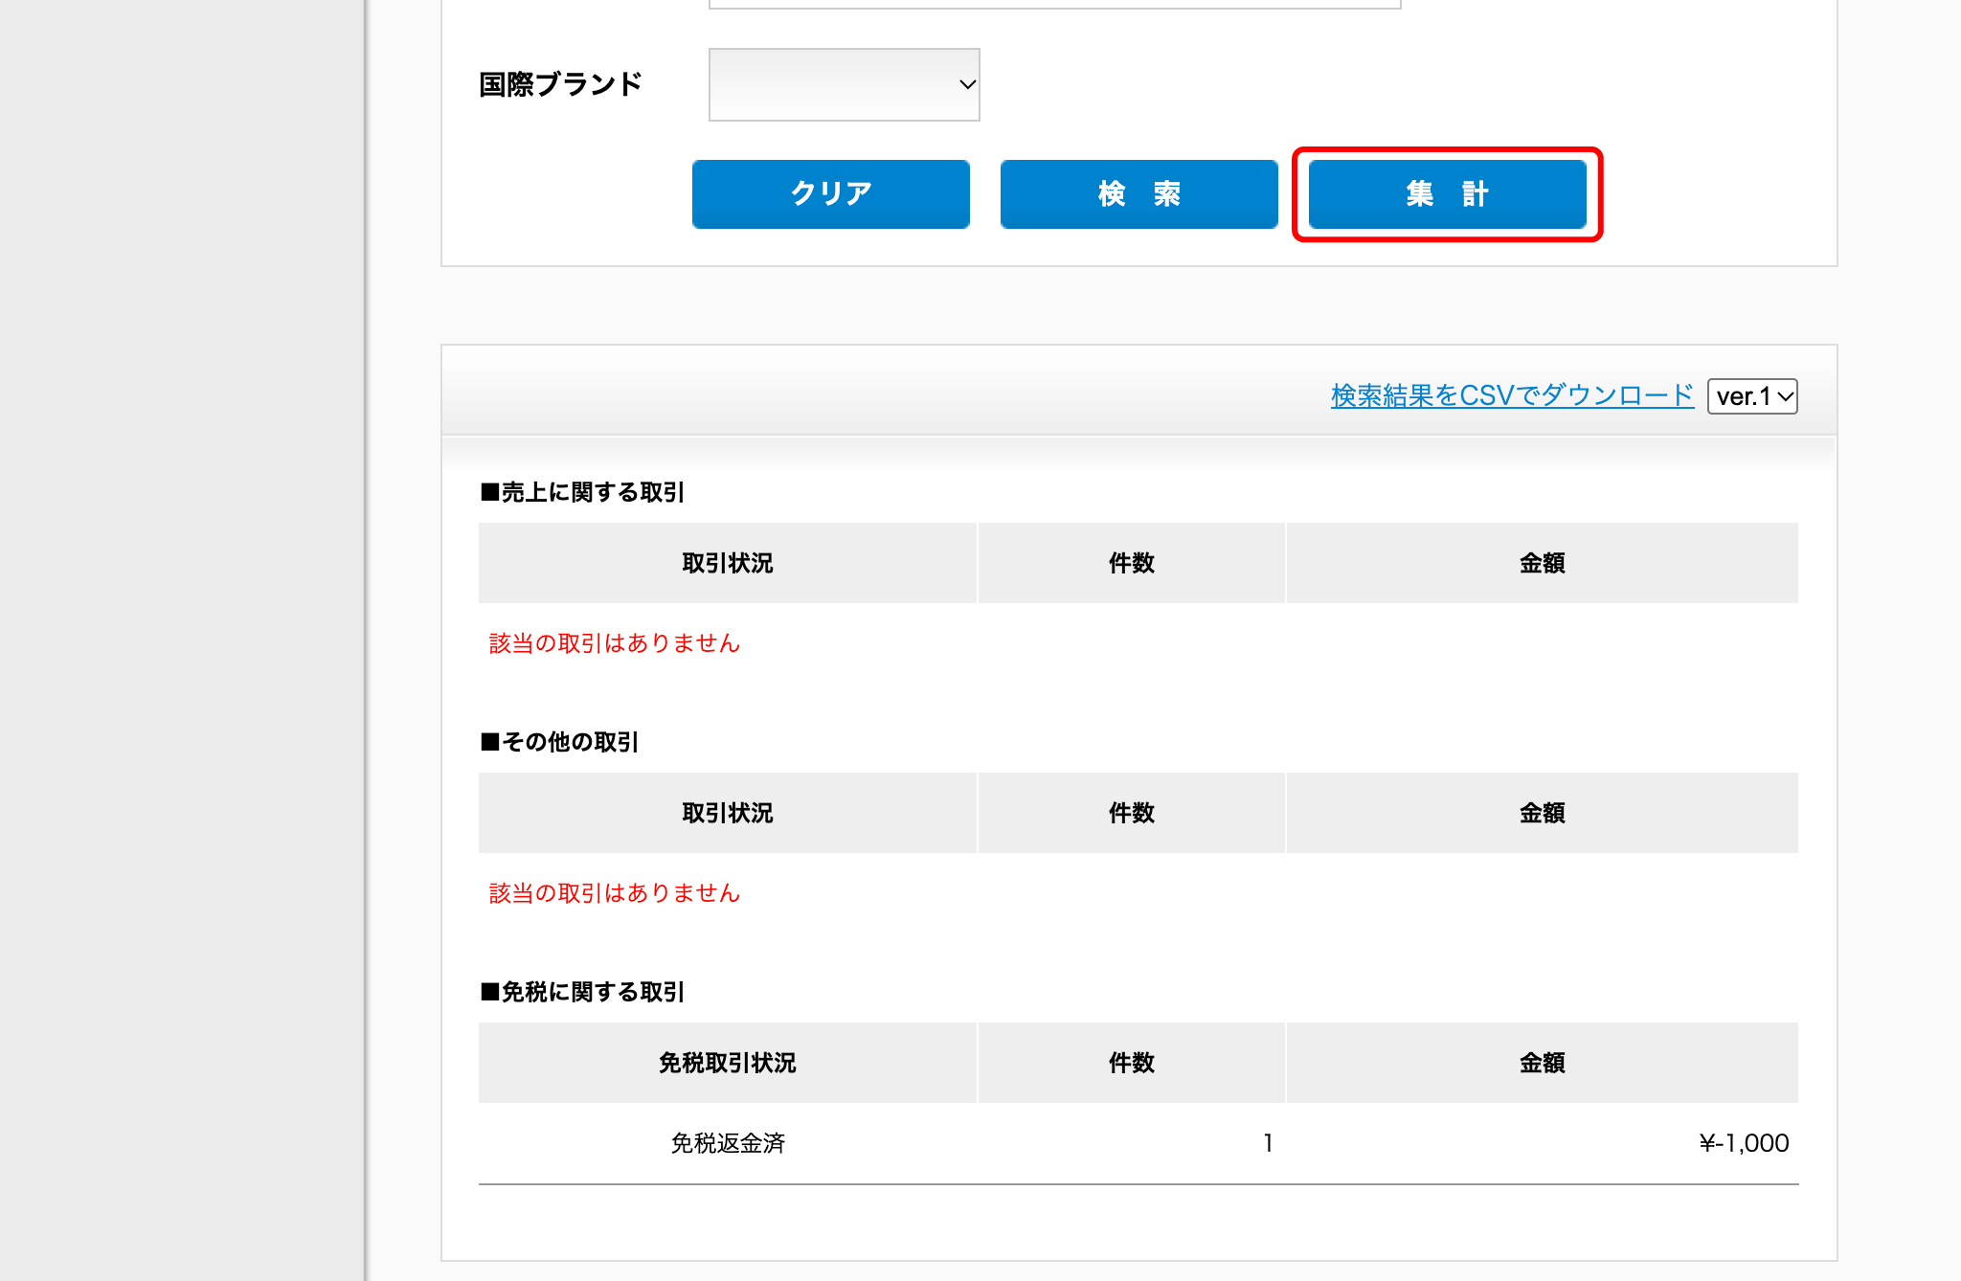Click the 免税取引状況 column header

point(728,1063)
